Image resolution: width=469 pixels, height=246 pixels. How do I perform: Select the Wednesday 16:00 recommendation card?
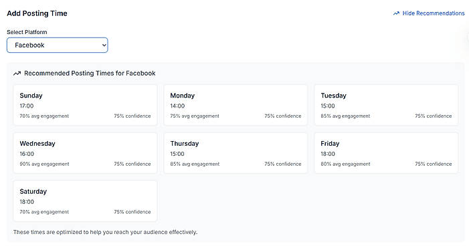coord(85,153)
